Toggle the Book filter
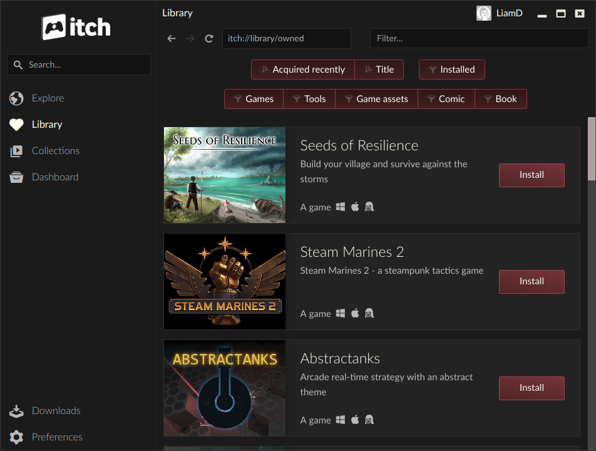 point(501,99)
